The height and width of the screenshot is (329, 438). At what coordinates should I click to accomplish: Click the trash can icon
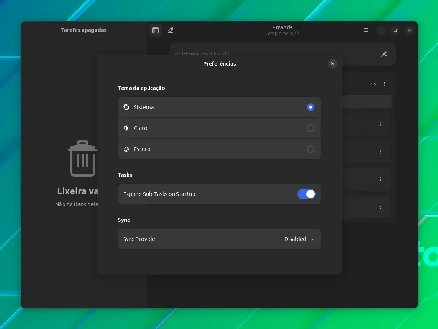(83, 158)
